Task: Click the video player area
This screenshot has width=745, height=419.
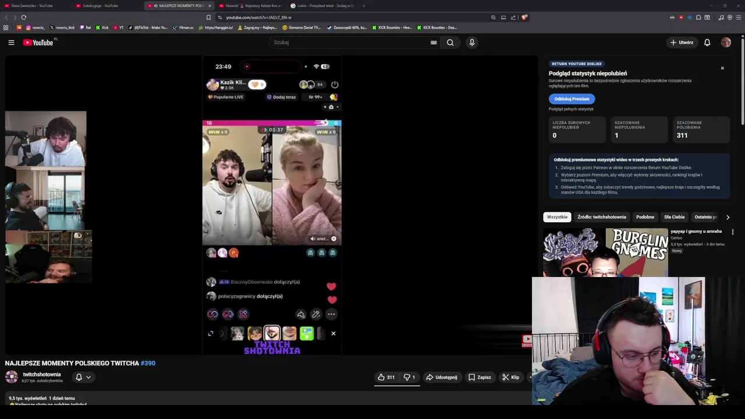Action: (x=272, y=205)
